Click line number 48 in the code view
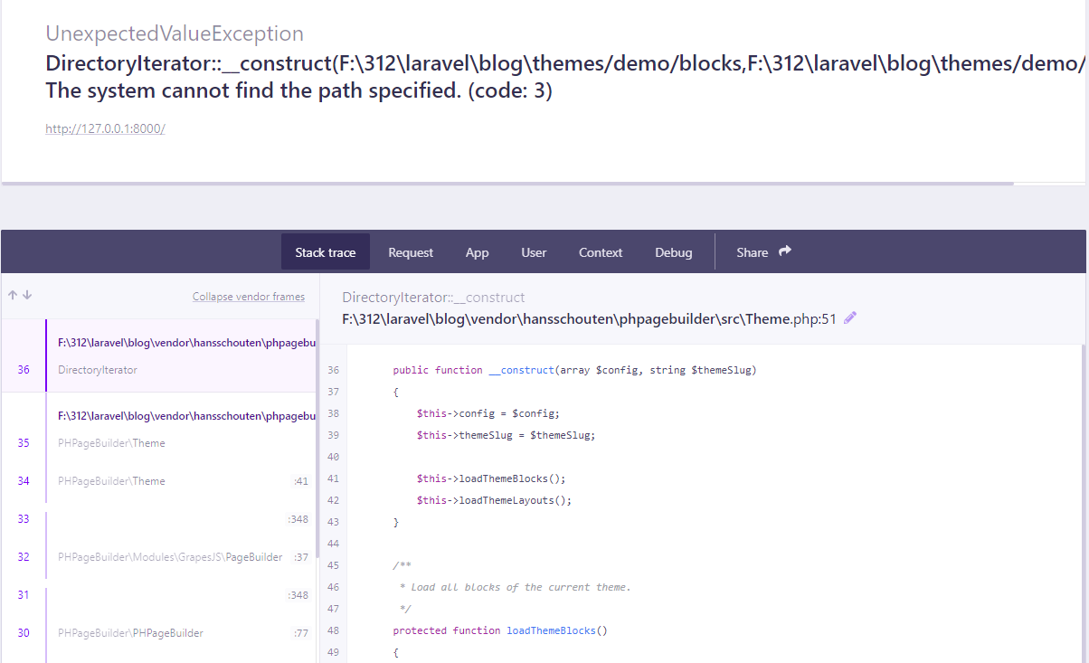Viewport: 1089px width, 663px height. pos(333,630)
